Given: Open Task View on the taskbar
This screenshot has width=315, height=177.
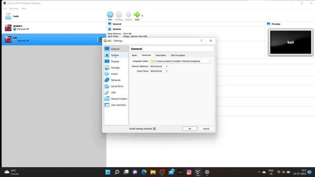Looking at the screenshot, I should pyautogui.click(x=126, y=172).
